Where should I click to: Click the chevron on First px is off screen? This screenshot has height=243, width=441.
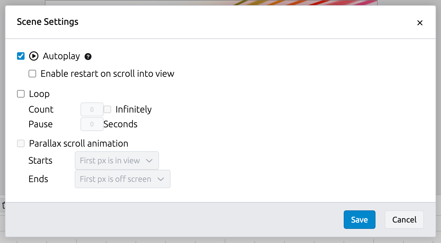[x=161, y=179]
